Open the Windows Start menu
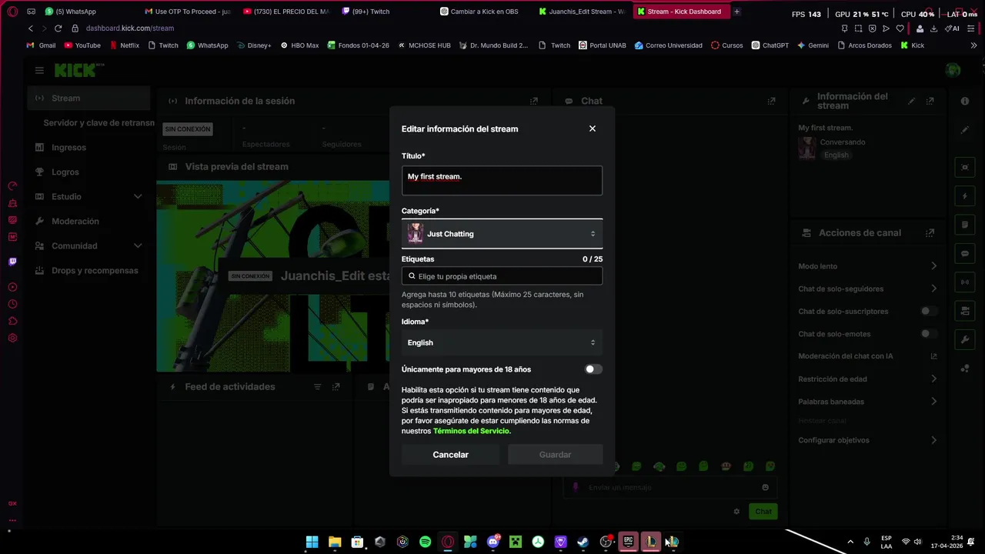This screenshot has height=554, width=985. point(312,542)
